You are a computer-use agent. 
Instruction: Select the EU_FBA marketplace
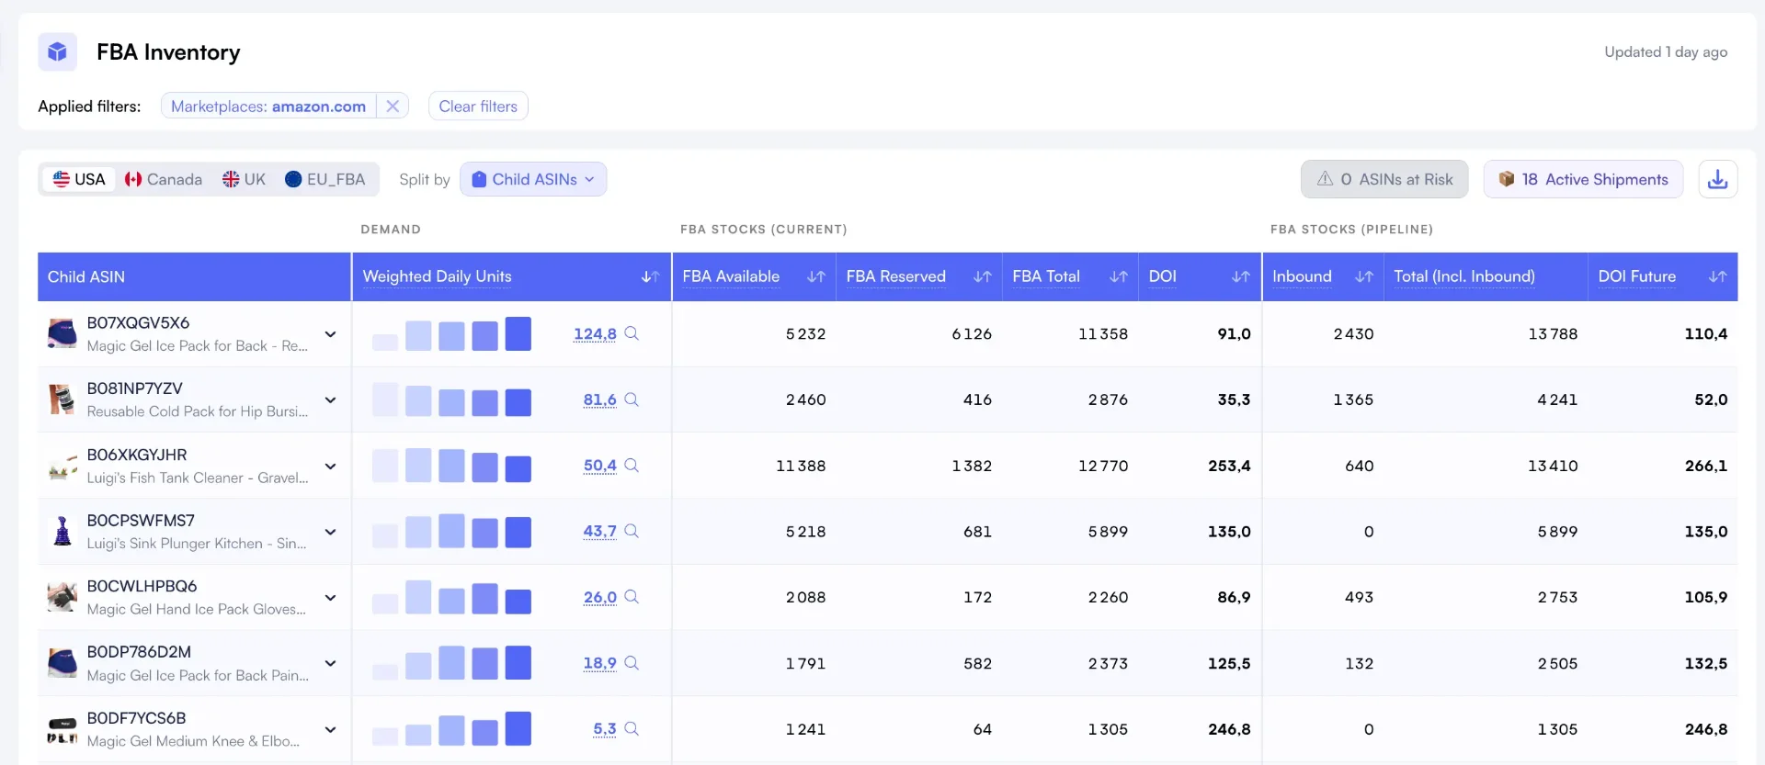[x=325, y=179]
